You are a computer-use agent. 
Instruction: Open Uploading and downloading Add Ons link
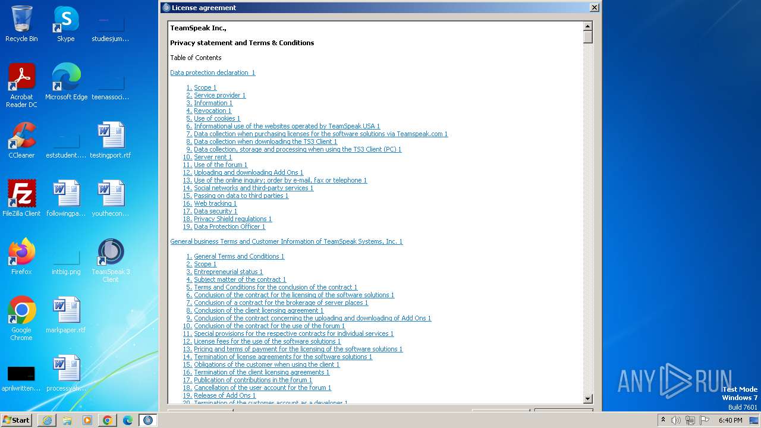pos(249,172)
